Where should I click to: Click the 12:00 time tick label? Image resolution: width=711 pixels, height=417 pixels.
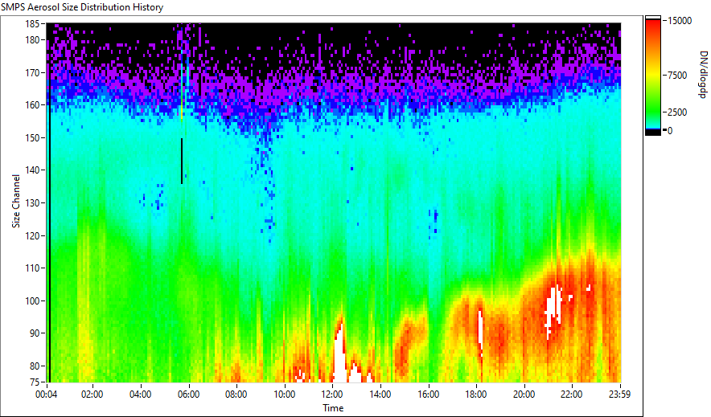pos(332,395)
